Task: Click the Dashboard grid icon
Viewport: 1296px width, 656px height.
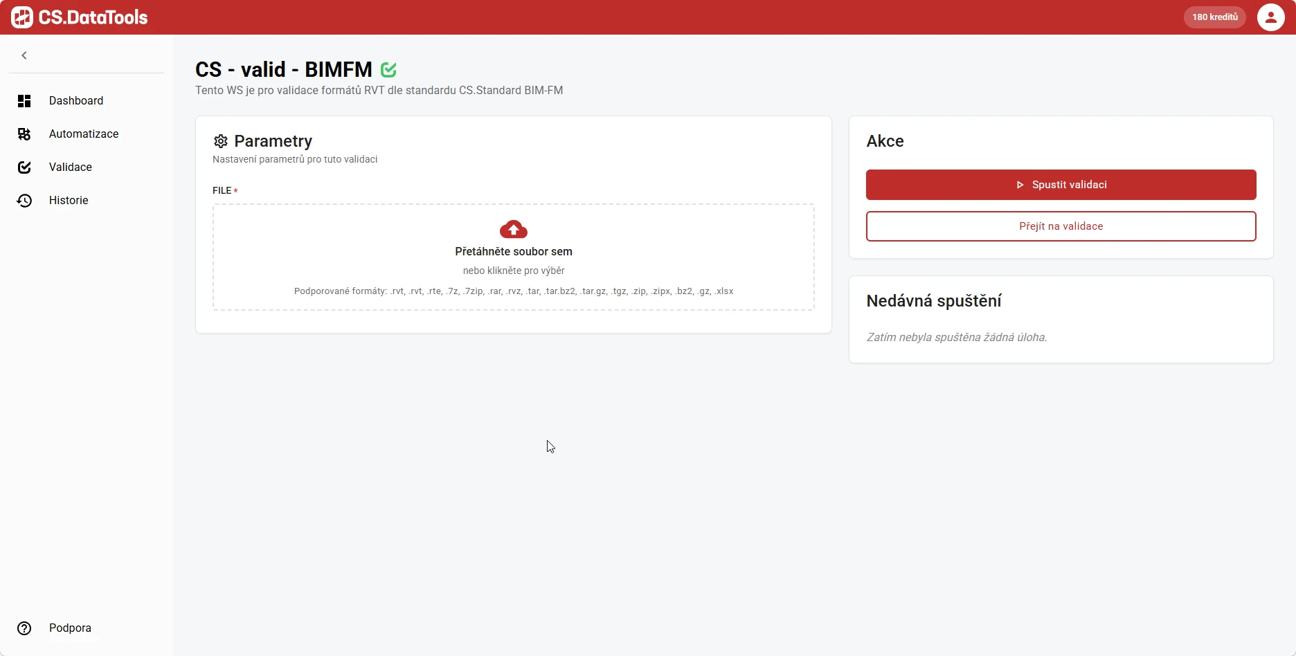Action: (24, 101)
